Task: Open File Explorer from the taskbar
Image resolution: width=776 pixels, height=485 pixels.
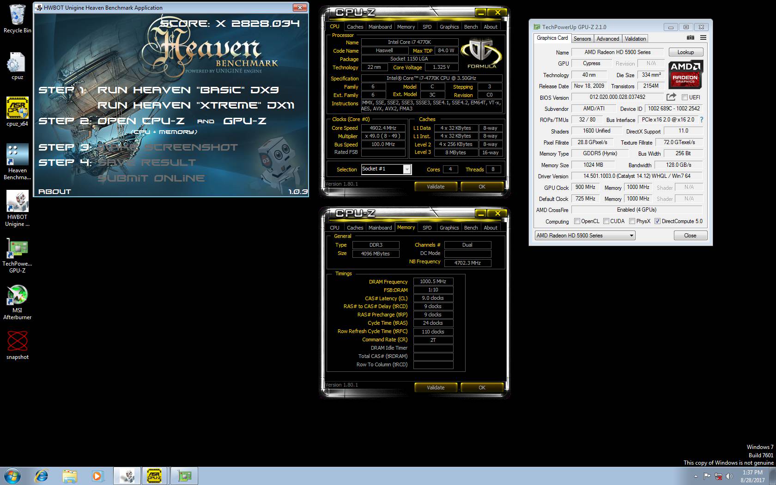Action: (x=70, y=476)
